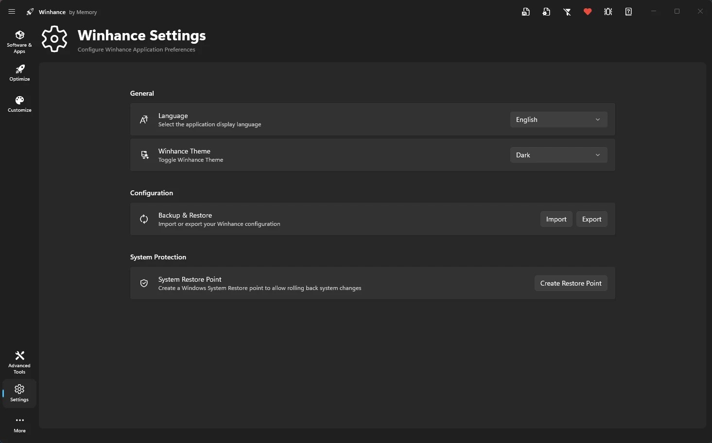Click the 'Backup & Restore' label

[x=185, y=215]
